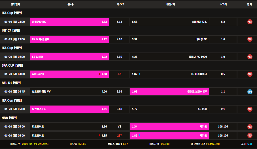
Task: Click the blue failed badge in BEL D1 row
Action: click(x=250, y=92)
